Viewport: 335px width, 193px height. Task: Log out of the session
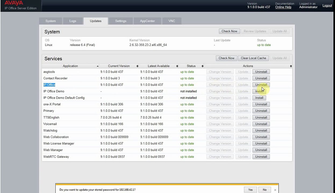[327, 5]
